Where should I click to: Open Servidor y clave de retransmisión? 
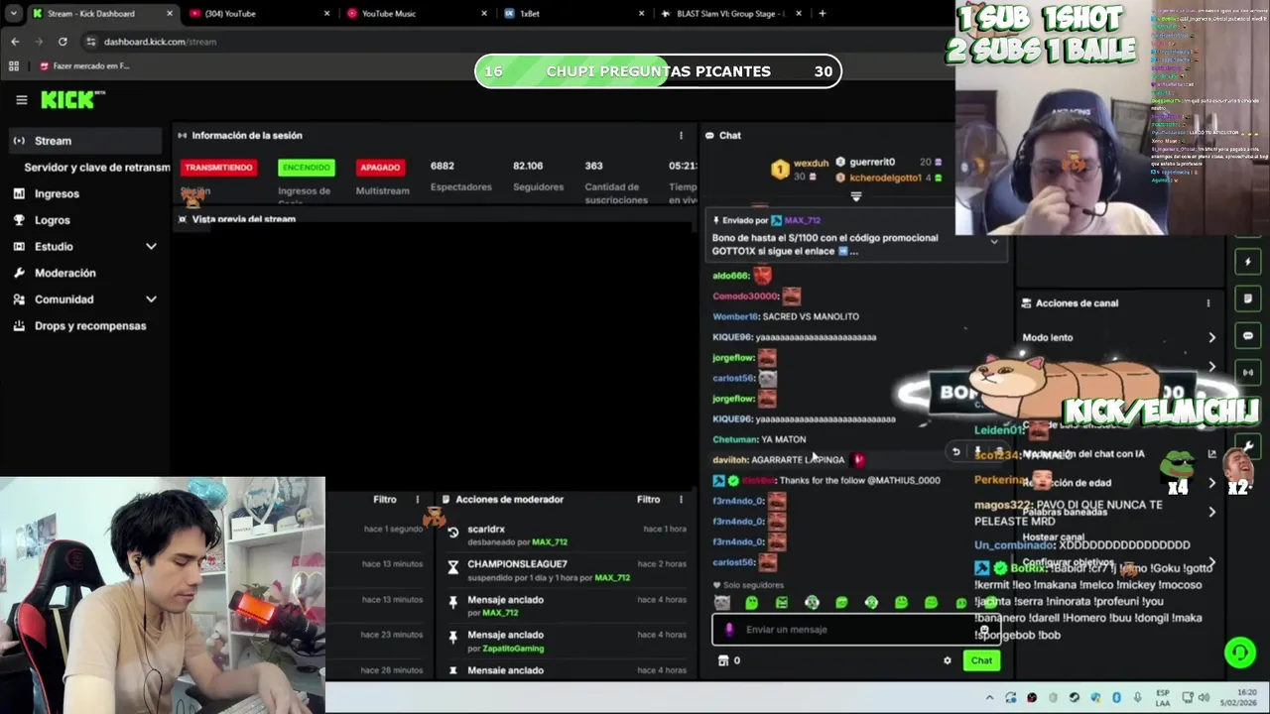coord(96,168)
